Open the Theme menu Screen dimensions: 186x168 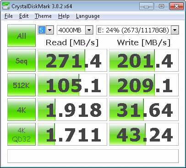[43, 16]
